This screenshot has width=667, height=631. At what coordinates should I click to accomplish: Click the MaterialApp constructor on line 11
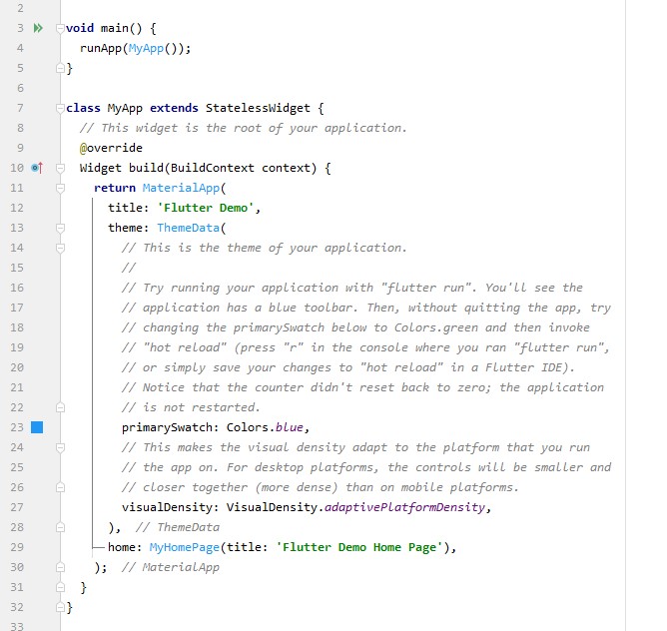(x=181, y=188)
